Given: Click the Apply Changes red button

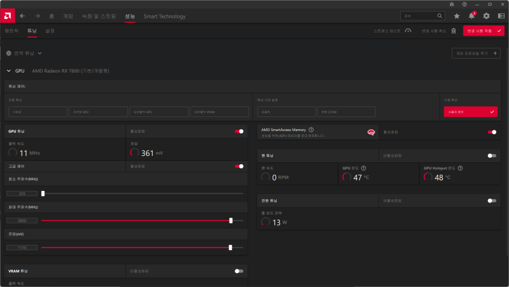Looking at the screenshot, I should coord(484,31).
